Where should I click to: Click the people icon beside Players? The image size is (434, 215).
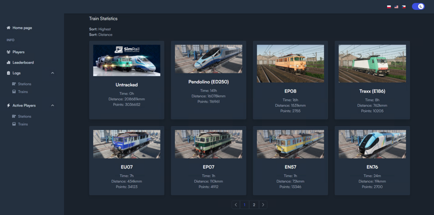9,52
